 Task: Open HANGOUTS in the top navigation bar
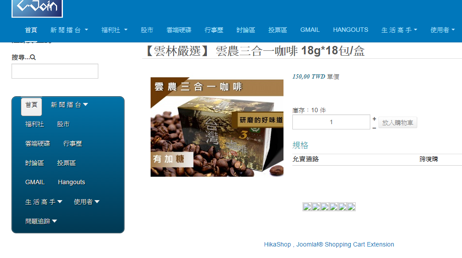click(x=351, y=30)
